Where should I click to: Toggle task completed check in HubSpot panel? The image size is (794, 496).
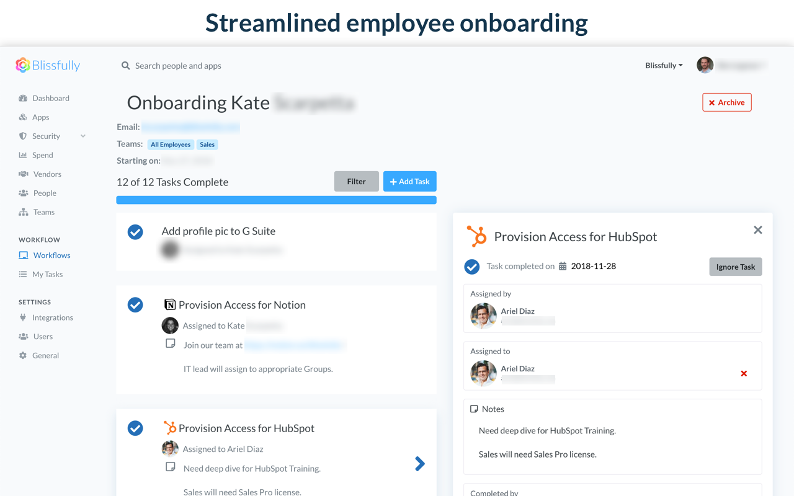pyautogui.click(x=472, y=267)
